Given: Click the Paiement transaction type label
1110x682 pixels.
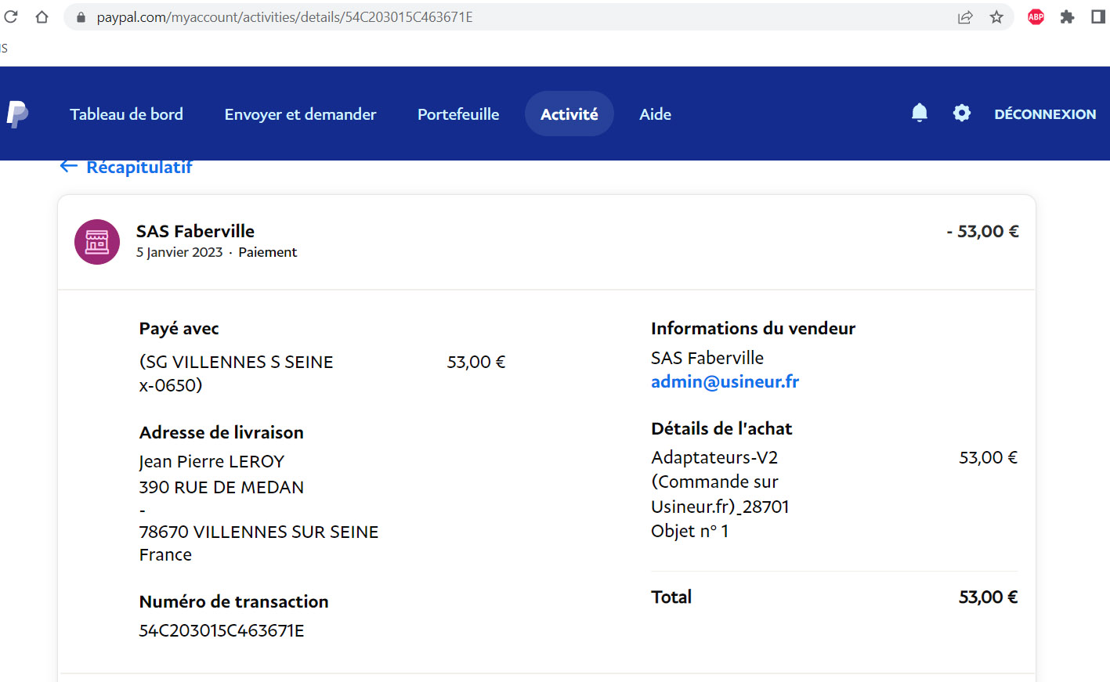Looking at the screenshot, I should pyautogui.click(x=268, y=252).
